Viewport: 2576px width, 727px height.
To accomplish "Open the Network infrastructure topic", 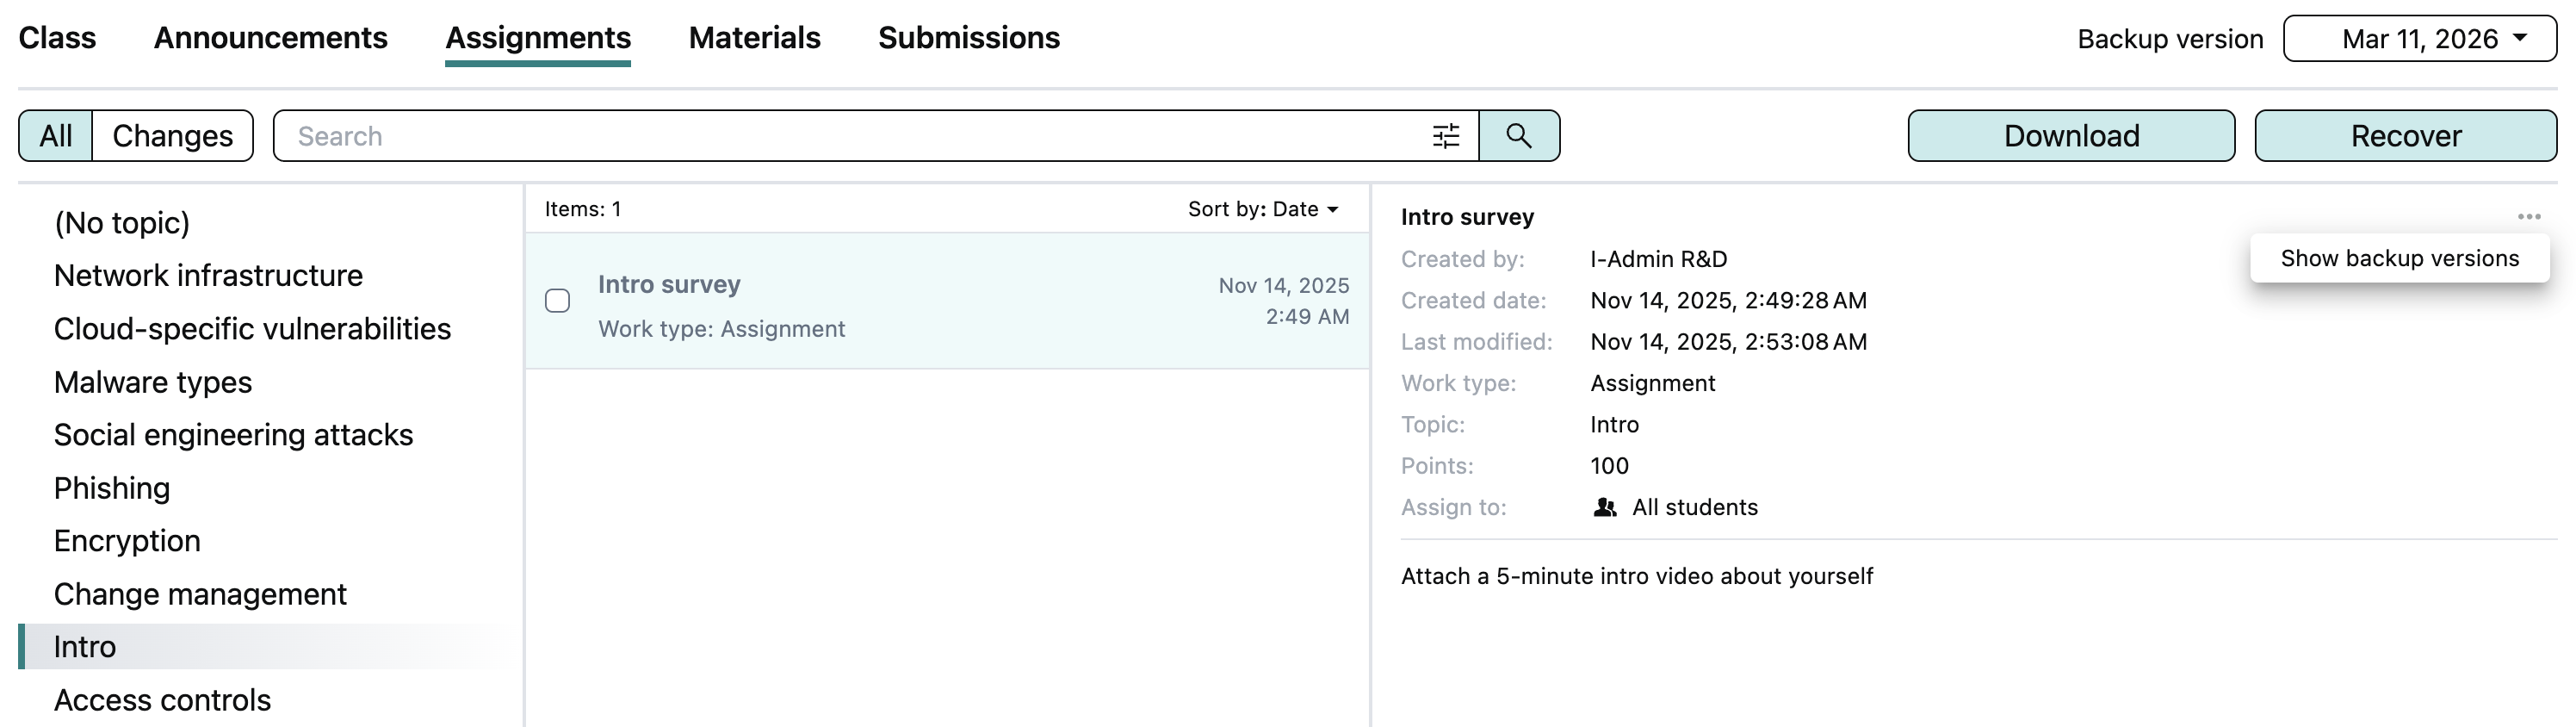I will tap(208, 276).
